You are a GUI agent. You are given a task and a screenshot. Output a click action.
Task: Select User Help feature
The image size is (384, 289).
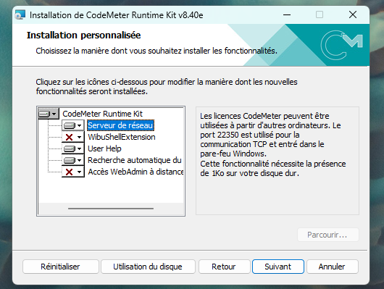tap(104, 148)
